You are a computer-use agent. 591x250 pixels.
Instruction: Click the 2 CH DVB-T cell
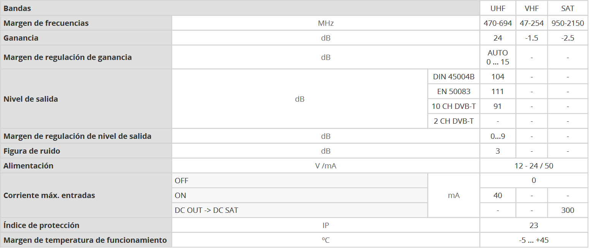453,121
